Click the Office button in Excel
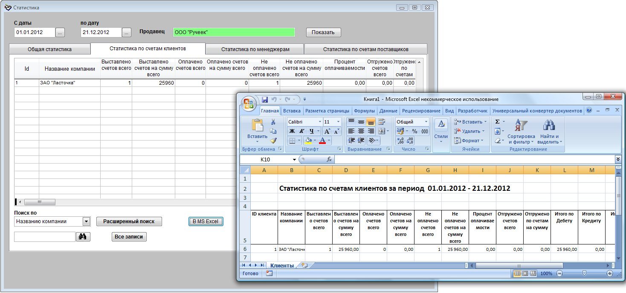Screen dimensions: 626x293 point(249,103)
